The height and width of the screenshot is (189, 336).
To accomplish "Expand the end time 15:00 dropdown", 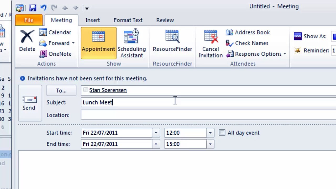I will click(210, 144).
